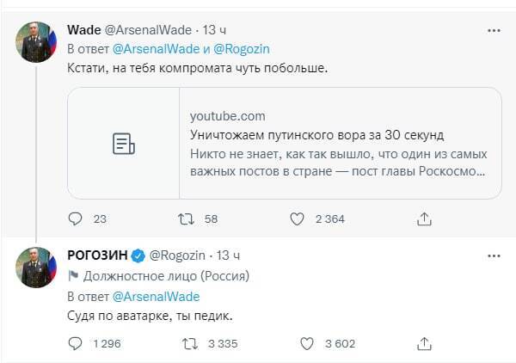Viewport: 516px width, 363px height.
Task: Retweet Wade's tweet
Action: 185,218
